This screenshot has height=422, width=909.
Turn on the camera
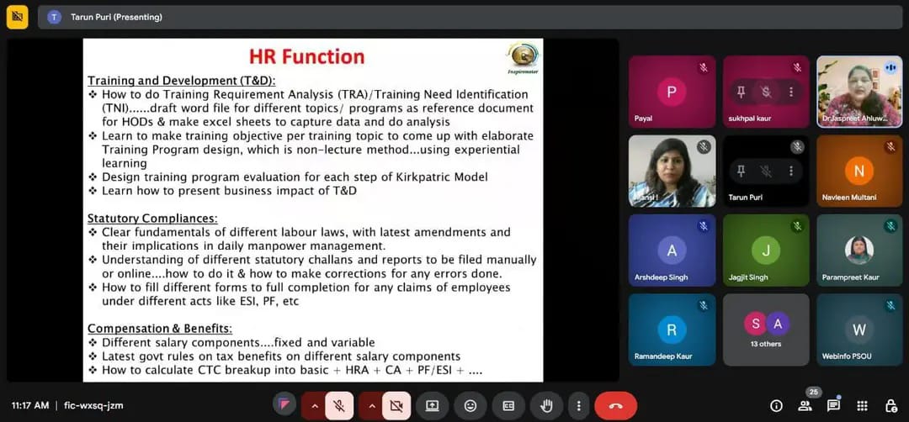[x=396, y=405]
